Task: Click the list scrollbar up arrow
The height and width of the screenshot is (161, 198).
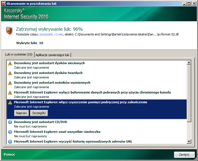Action: tap(189, 63)
